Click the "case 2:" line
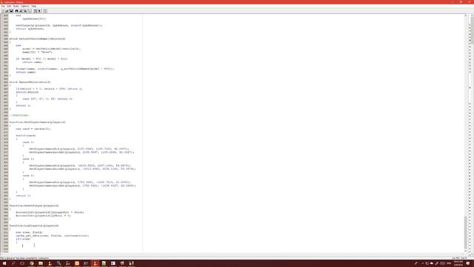This screenshot has width=474, height=267. point(28,175)
